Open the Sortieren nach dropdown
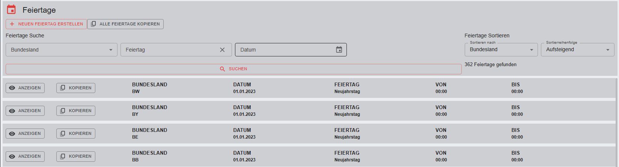 tap(501, 50)
